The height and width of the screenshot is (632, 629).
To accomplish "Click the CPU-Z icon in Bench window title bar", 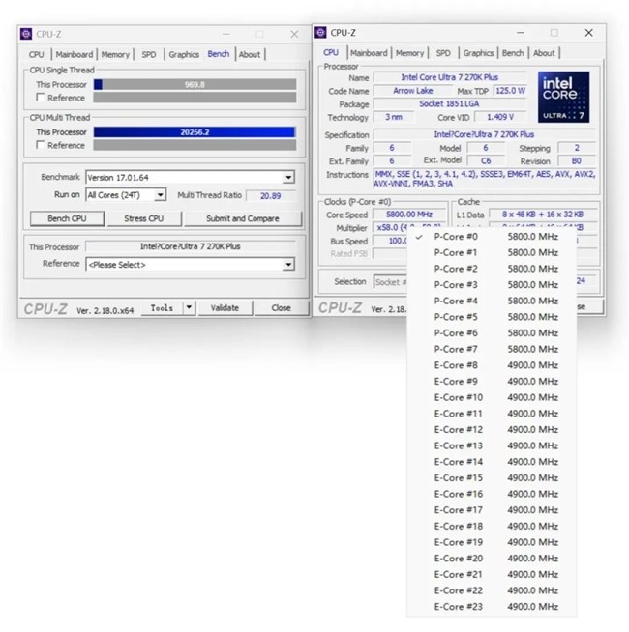I will tap(25, 34).
